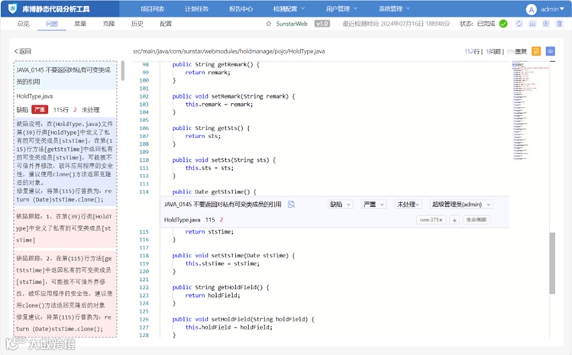Click the blue eye view icon

pyautogui.click(x=550, y=51)
